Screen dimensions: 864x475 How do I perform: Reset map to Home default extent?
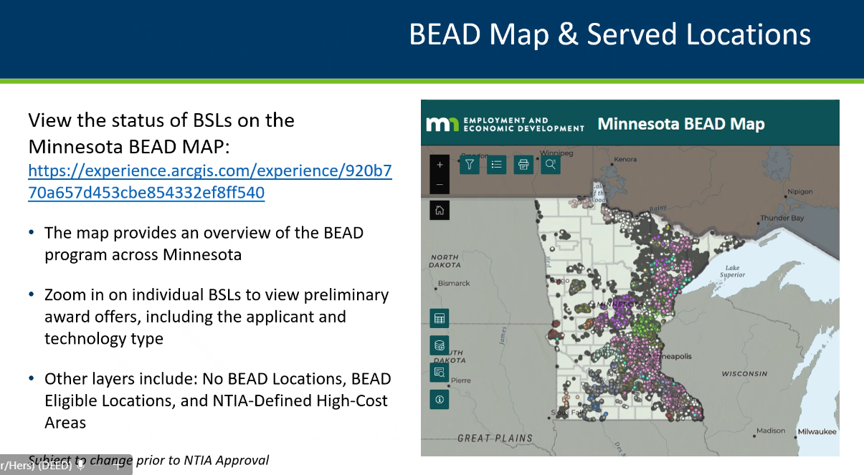[x=440, y=211]
